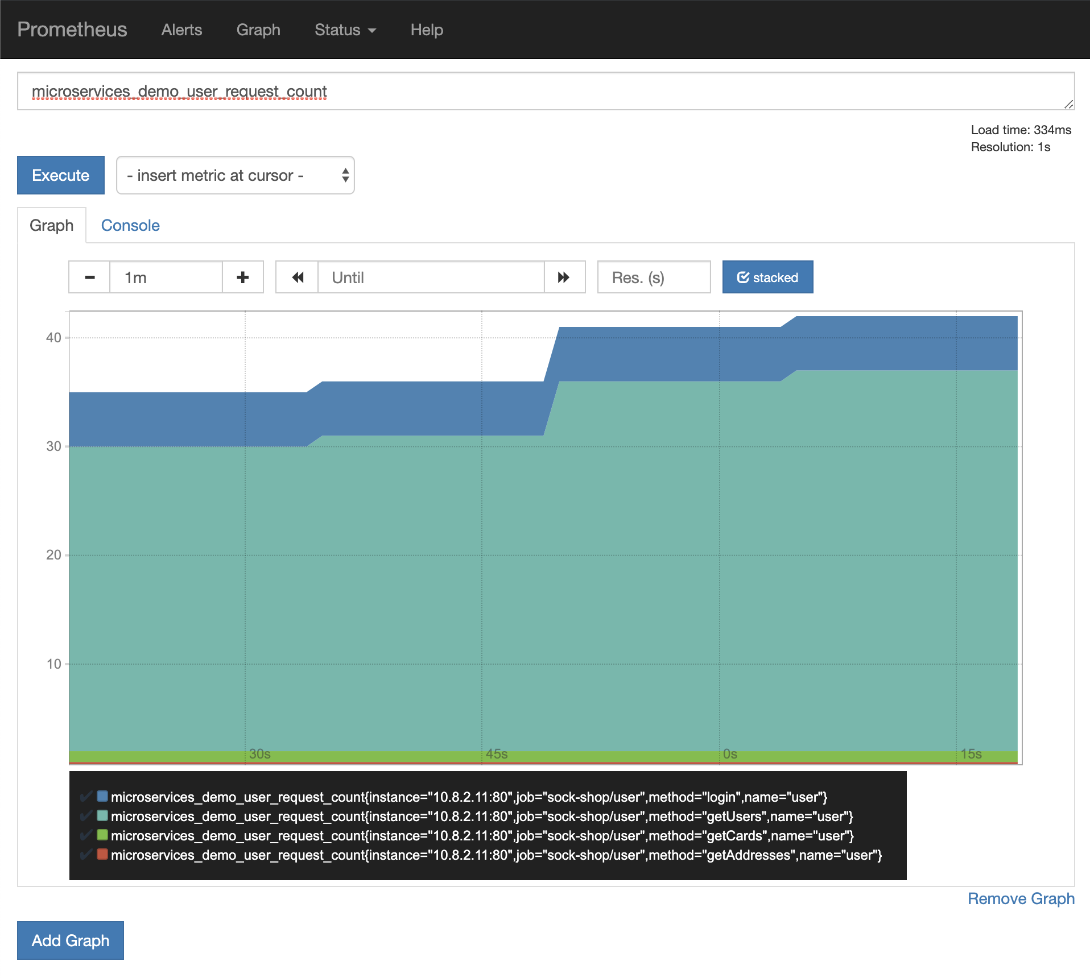Decrease the graph time range with minus

[x=89, y=277]
